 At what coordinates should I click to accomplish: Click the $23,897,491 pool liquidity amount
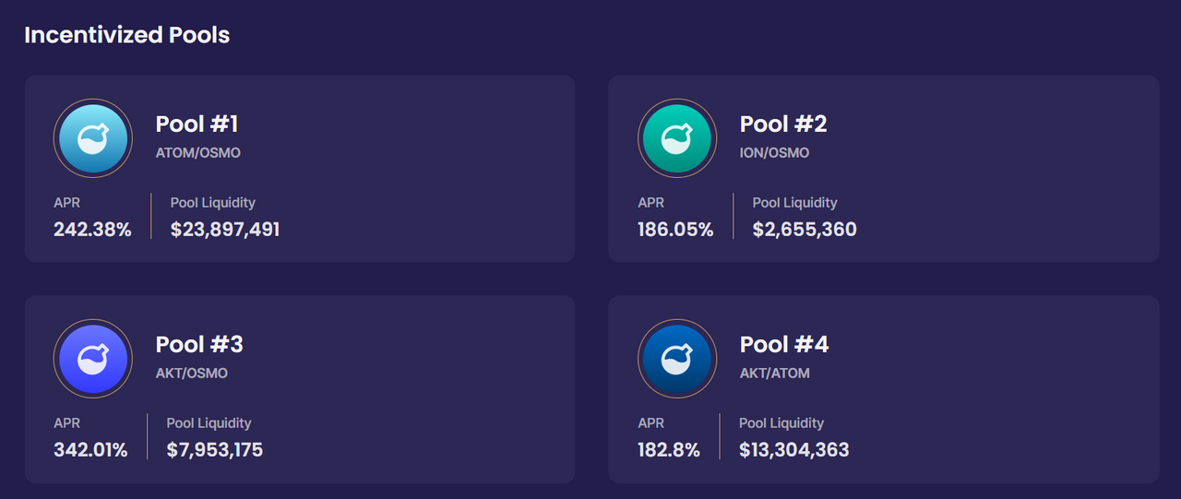tap(224, 230)
